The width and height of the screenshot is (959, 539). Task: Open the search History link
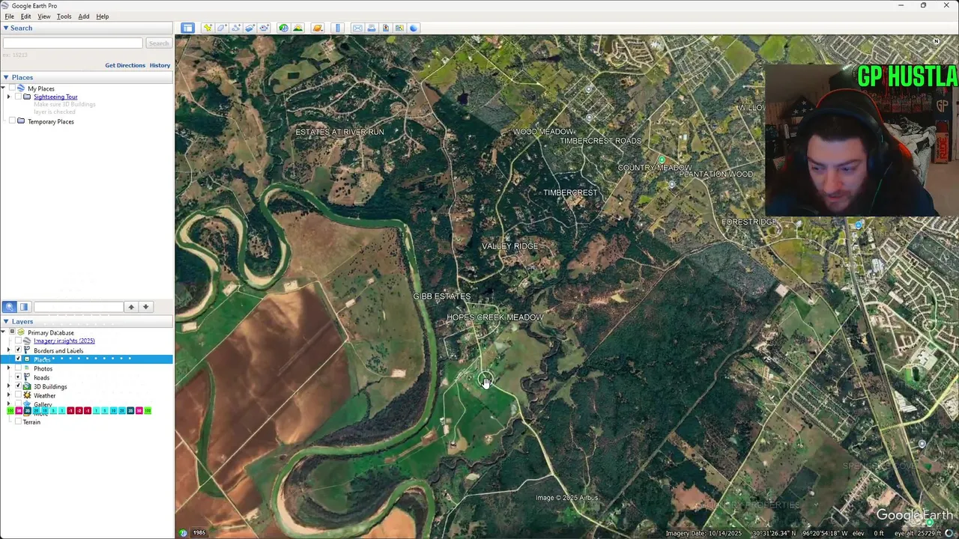coord(160,65)
